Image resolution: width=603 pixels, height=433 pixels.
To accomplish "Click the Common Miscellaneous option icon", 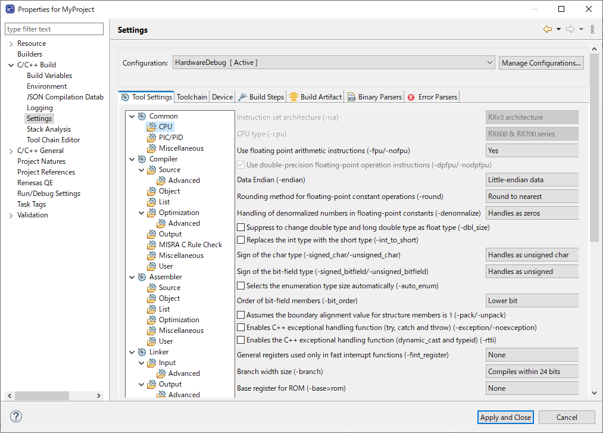I will click(x=152, y=148).
